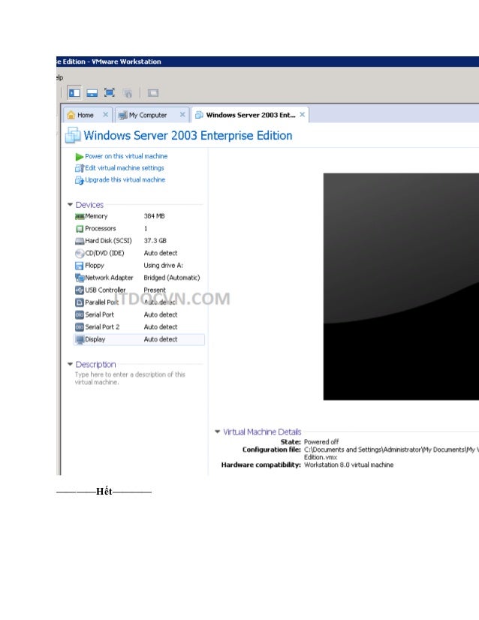Click the Bridged (Automatic) network value
The height and width of the screenshot is (620, 479).
tap(172, 278)
